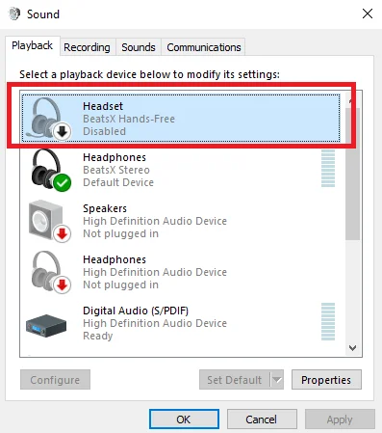Select the disabled BeatsX Hands-Free headset icon

coord(48,119)
